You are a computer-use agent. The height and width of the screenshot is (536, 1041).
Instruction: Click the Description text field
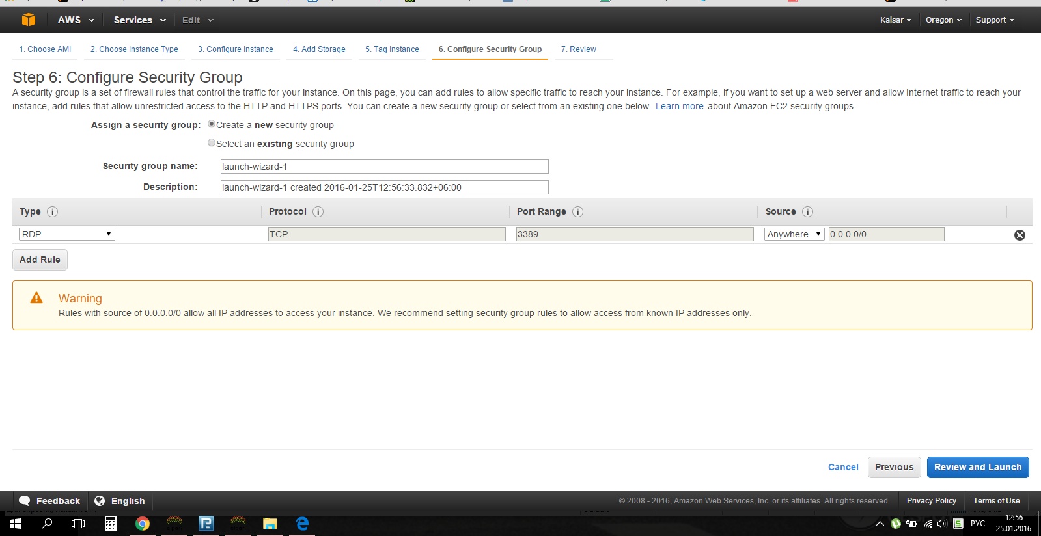click(x=384, y=187)
